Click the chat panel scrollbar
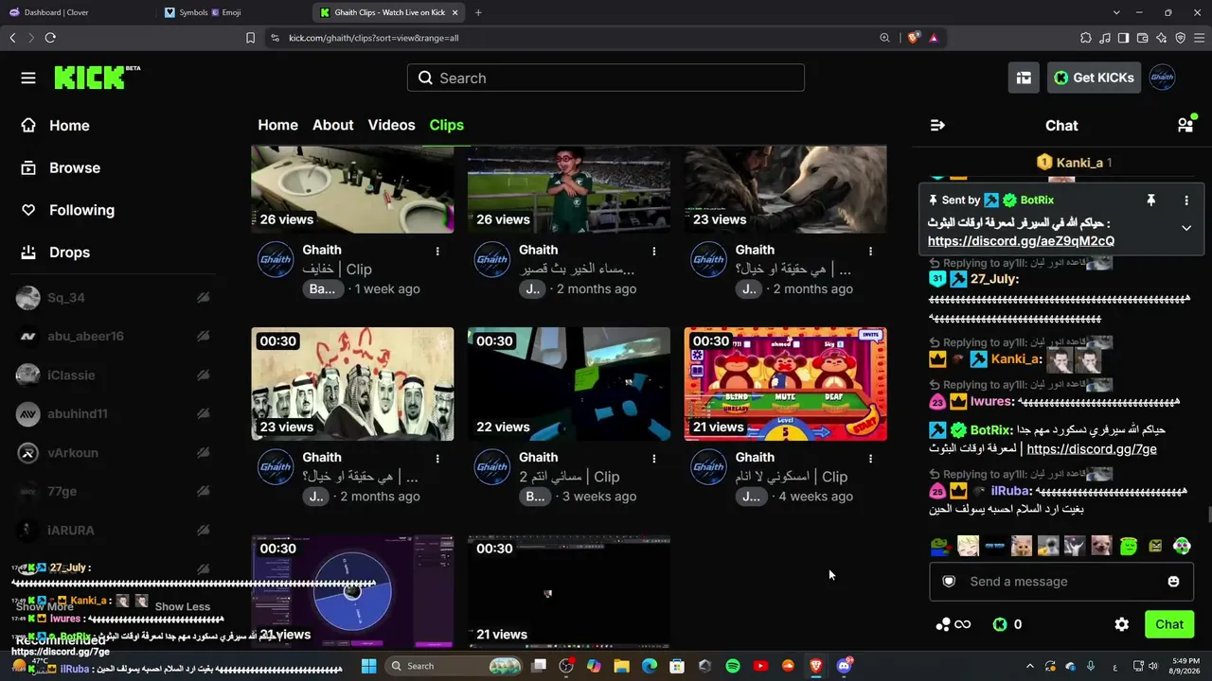Image resolution: width=1212 pixels, height=681 pixels. (x=1209, y=515)
